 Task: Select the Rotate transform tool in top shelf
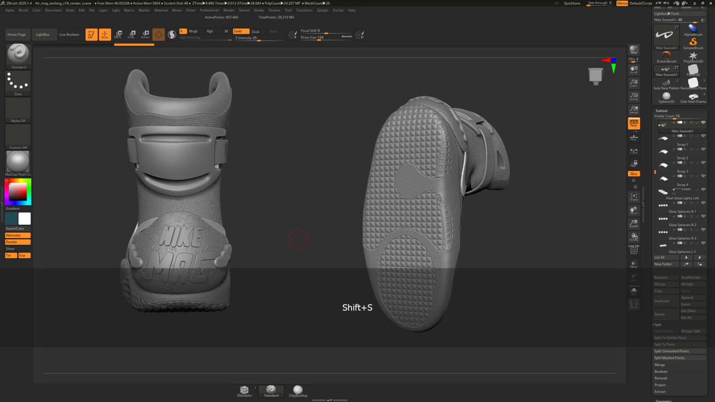pos(145,34)
